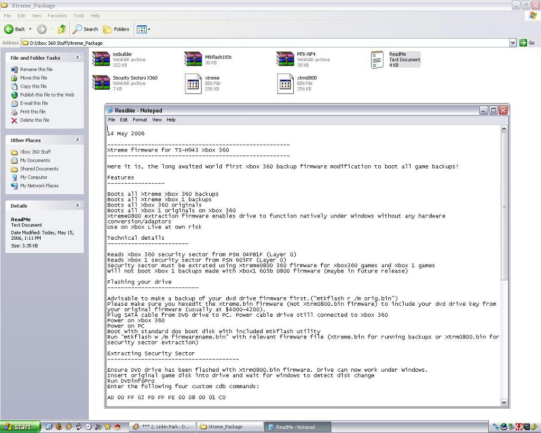
Task: Select the xtreme BIN file icon
Action: pyautogui.click(x=193, y=83)
